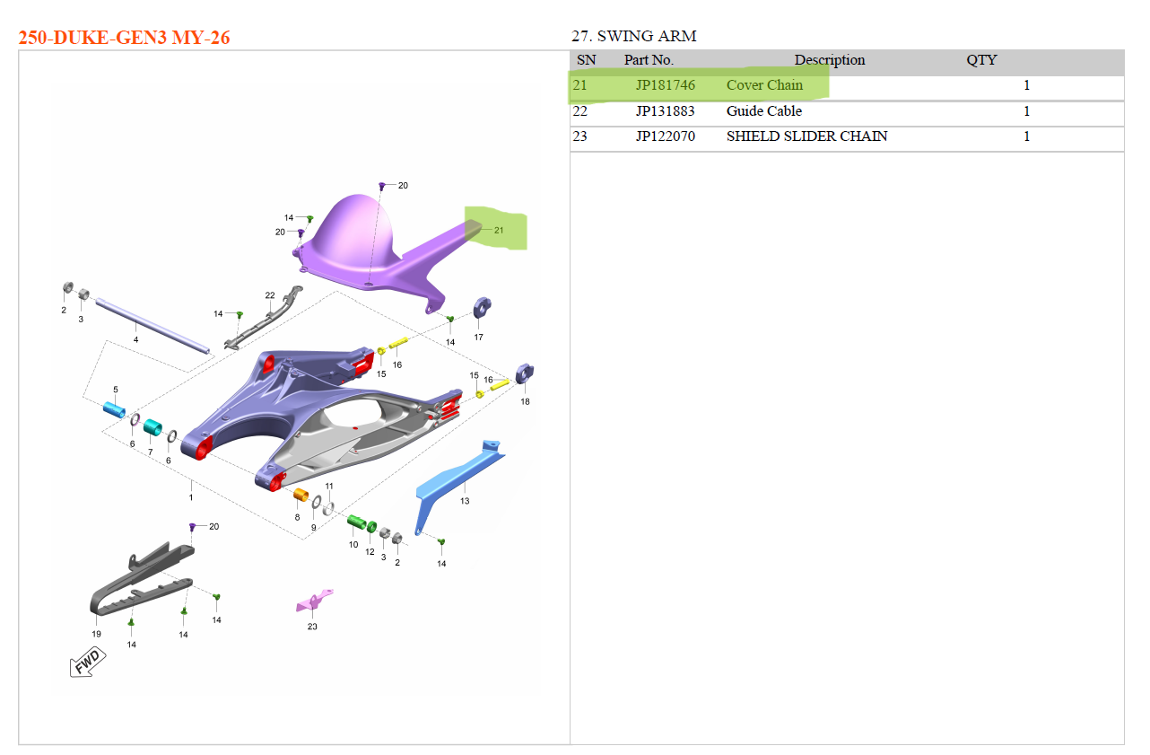Click the blue bushing part 5
This screenshot has height=755, width=1150.
pos(115,409)
